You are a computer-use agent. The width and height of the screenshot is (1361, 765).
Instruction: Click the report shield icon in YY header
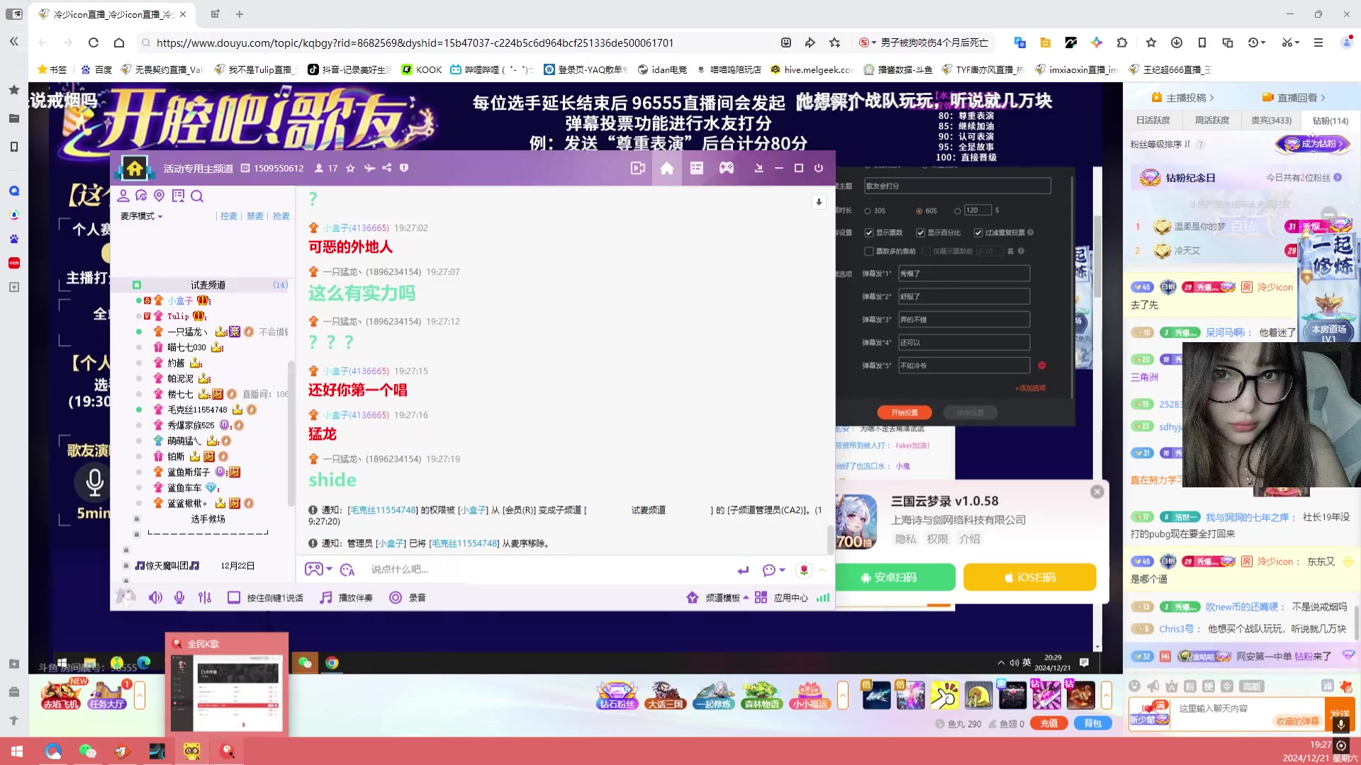(404, 168)
